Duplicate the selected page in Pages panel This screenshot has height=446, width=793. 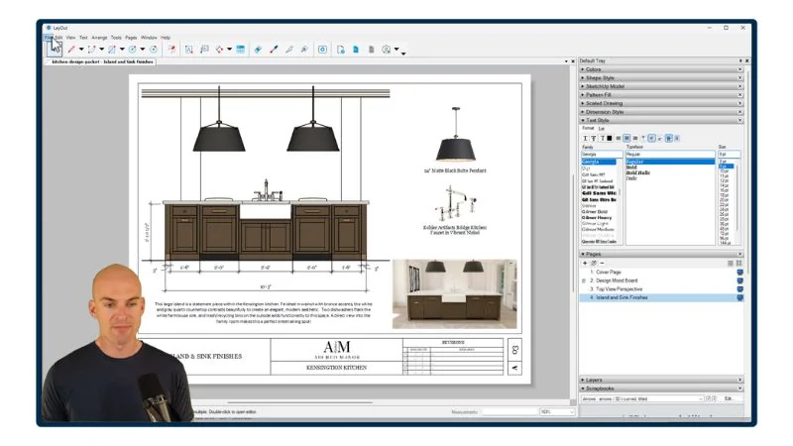pos(594,263)
